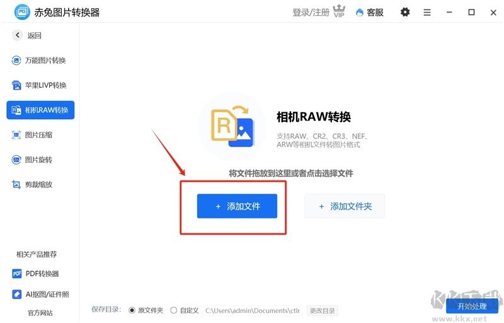Click the 保存目录 label

(x=106, y=310)
